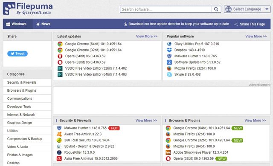This screenshot has width=273, height=166.
Task: Switch to the News tab
Action: 43,24
